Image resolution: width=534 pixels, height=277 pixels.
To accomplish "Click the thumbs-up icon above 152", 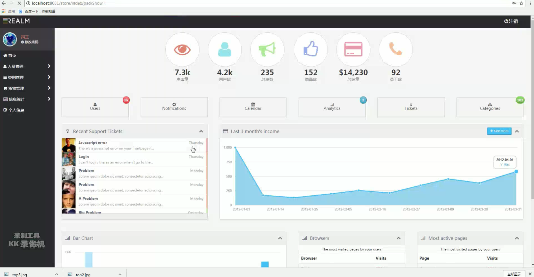I will click(311, 49).
